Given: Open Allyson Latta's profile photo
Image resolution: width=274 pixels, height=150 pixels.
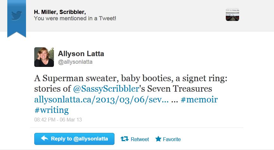Looking at the screenshot, I should (x=44, y=57).
